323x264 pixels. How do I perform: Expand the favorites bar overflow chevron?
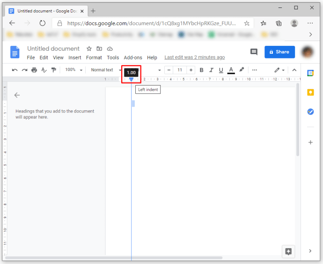310,34
